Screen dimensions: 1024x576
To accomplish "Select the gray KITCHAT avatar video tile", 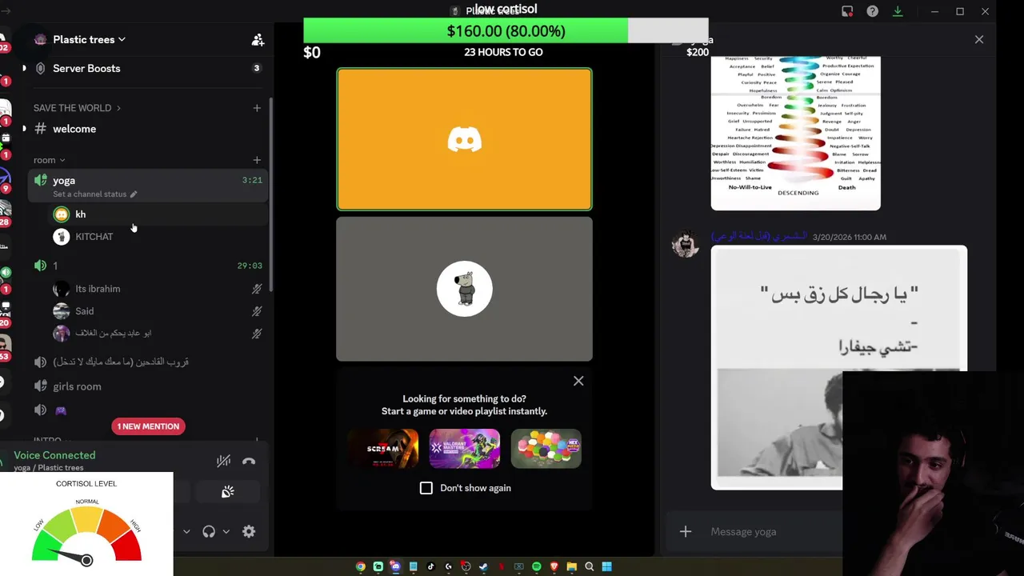I will point(464,289).
